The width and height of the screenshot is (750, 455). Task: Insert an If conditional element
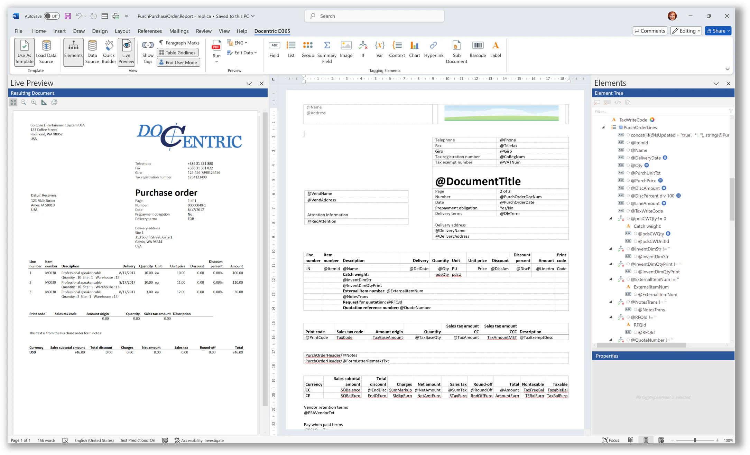pyautogui.click(x=363, y=50)
